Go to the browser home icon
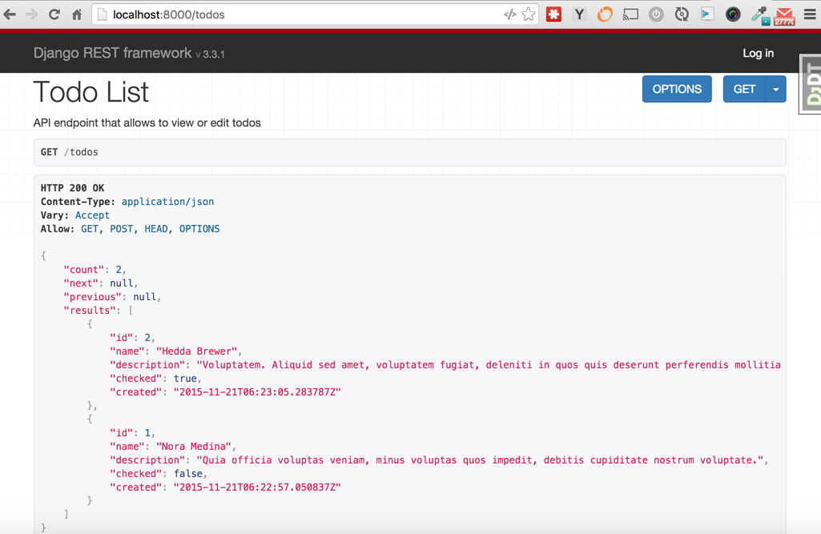Image resolution: width=821 pixels, height=534 pixels. [77, 14]
